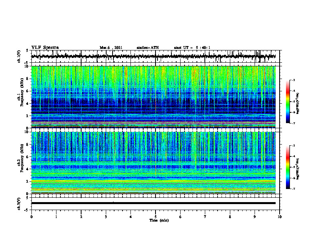Click the "5" tick on the ch.1(V) axis
The width and height of the screenshot is (315, 243).
(27, 50)
